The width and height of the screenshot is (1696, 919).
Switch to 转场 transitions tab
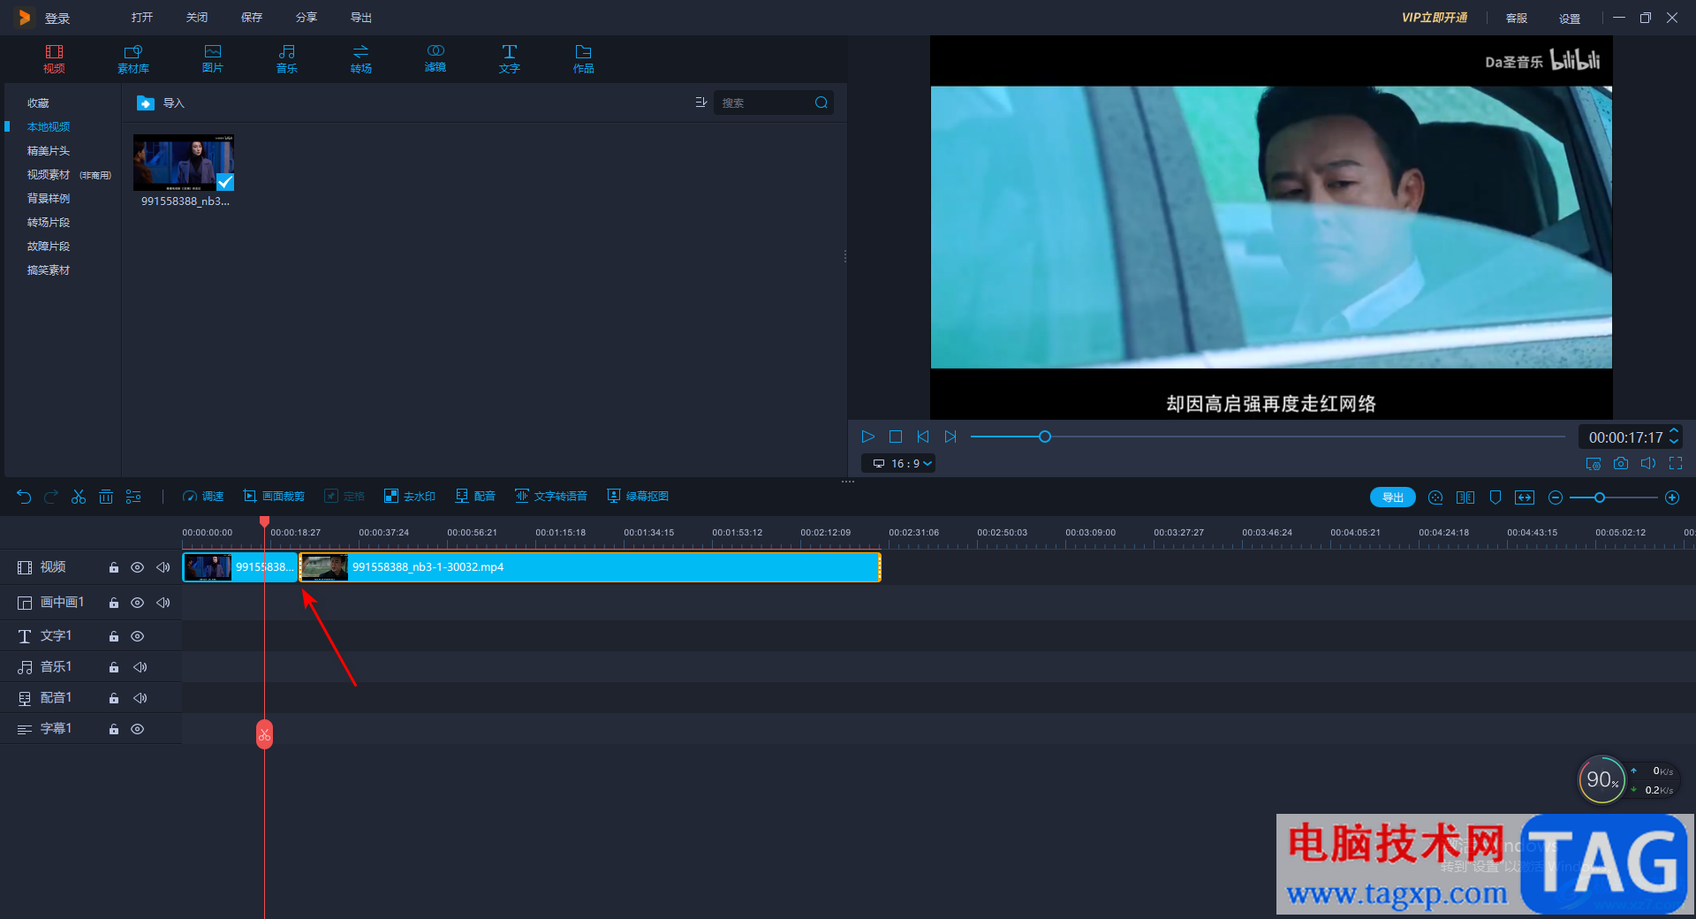click(x=361, y=59)
